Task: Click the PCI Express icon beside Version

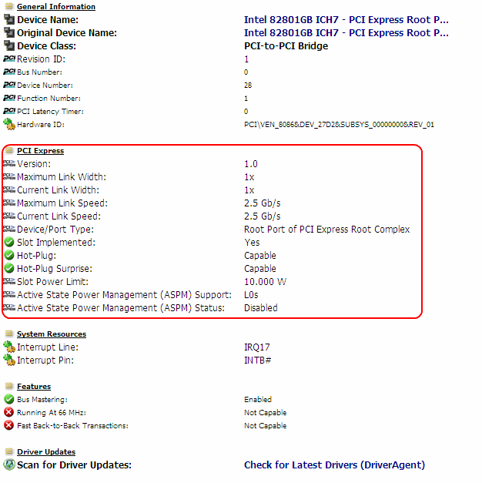Action: 9,163
